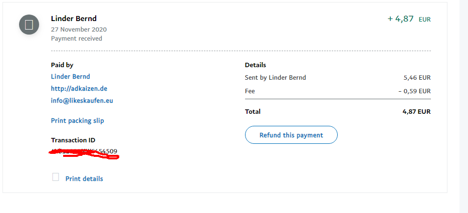Click the green + 4,87 EUR amount
Viewport: 468px width, 213px height.
point(409,19)
